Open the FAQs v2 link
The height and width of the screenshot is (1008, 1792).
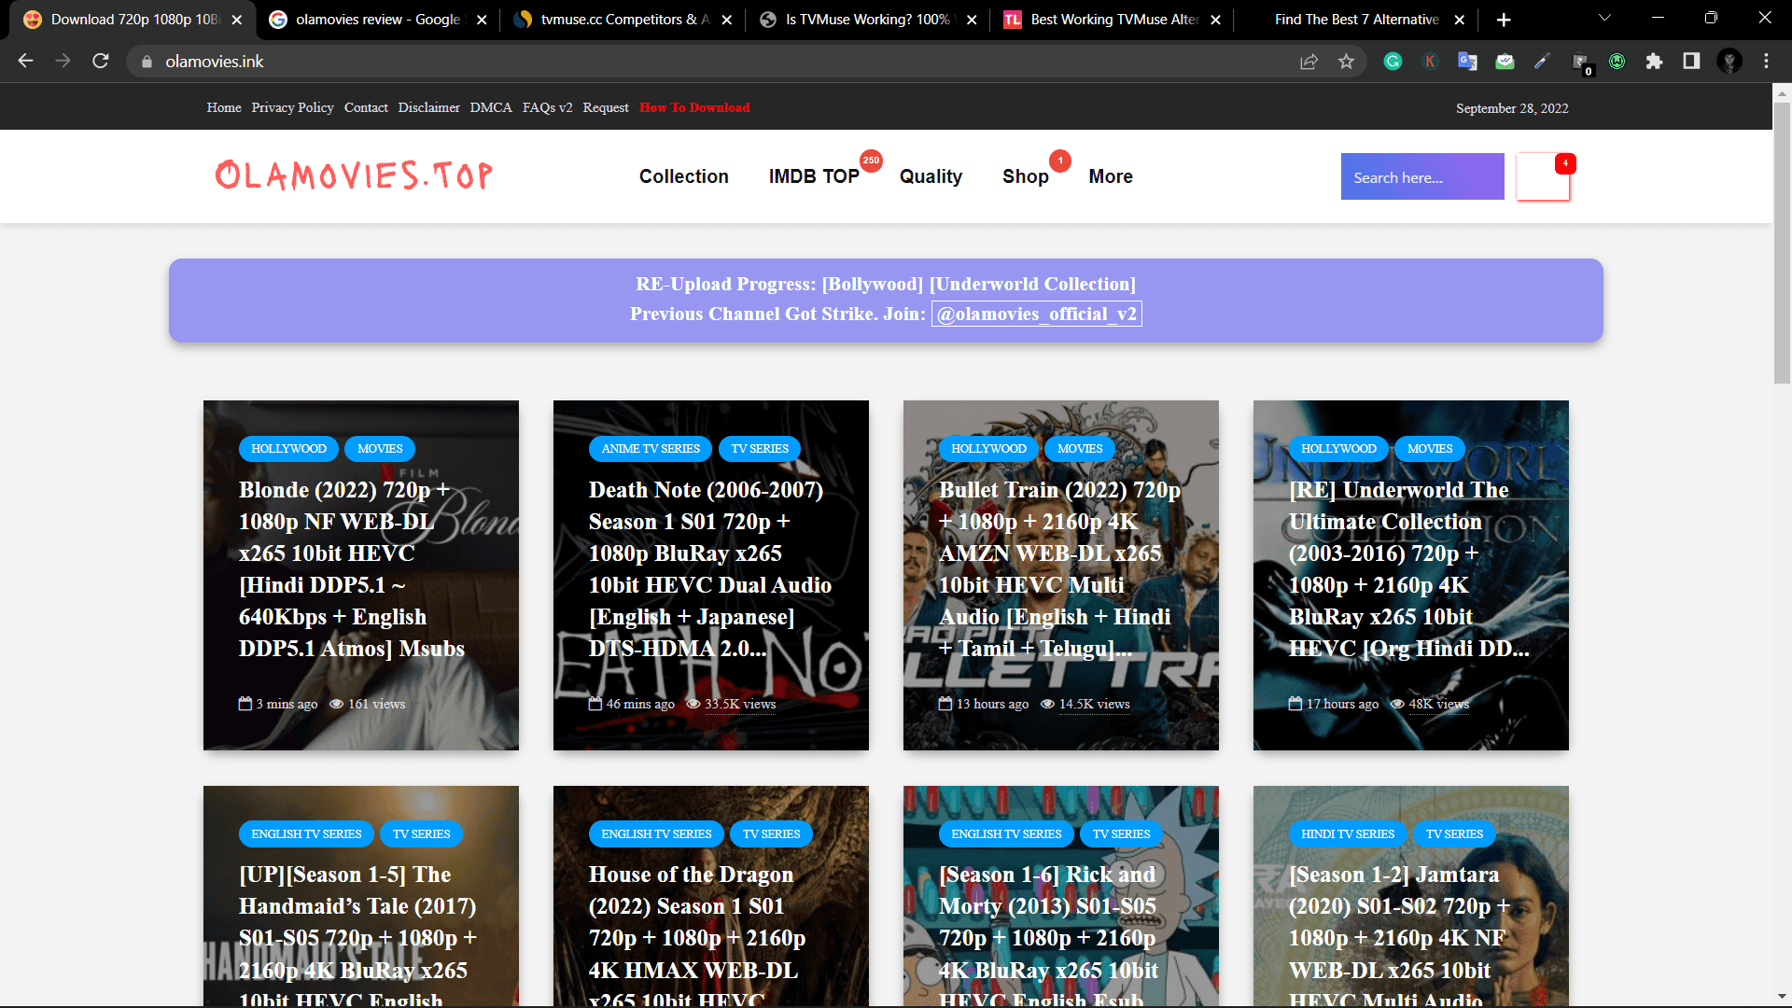point(547,107)
